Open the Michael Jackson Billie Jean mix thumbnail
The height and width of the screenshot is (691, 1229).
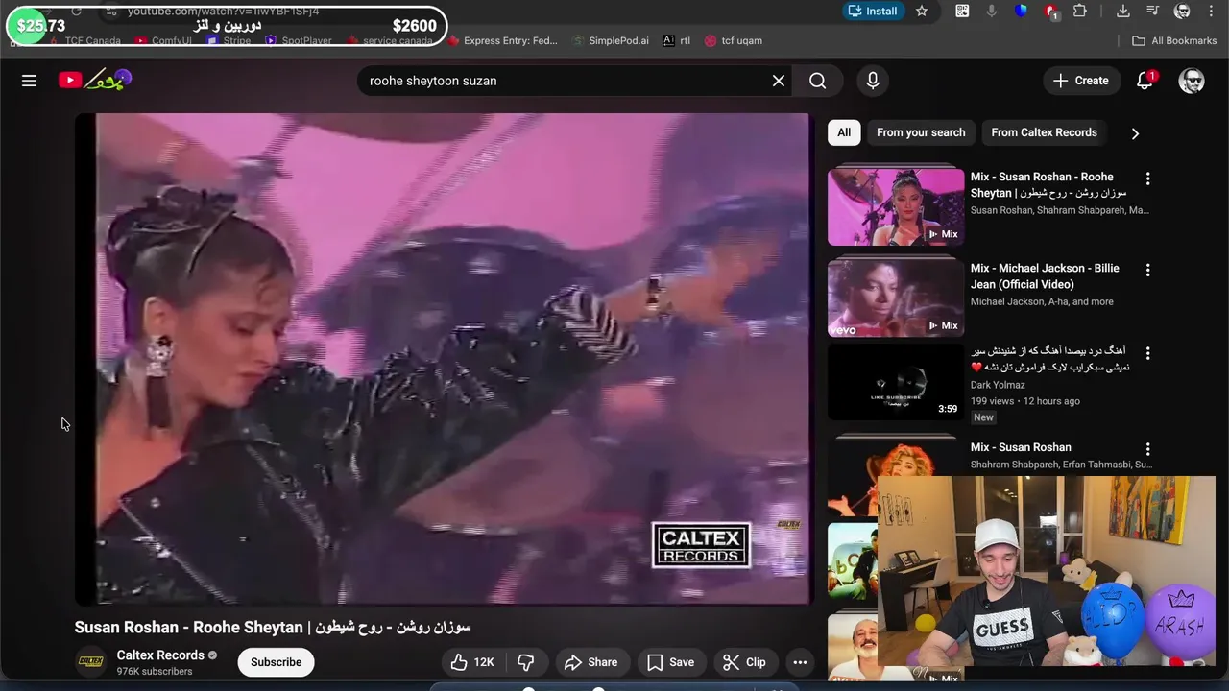point(896,298)
